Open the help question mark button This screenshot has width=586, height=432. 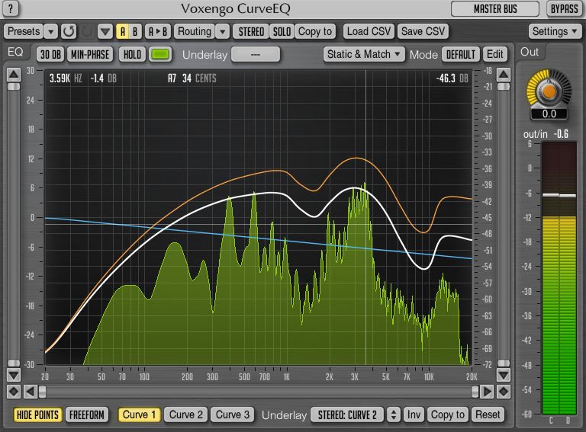pos(11,8)
